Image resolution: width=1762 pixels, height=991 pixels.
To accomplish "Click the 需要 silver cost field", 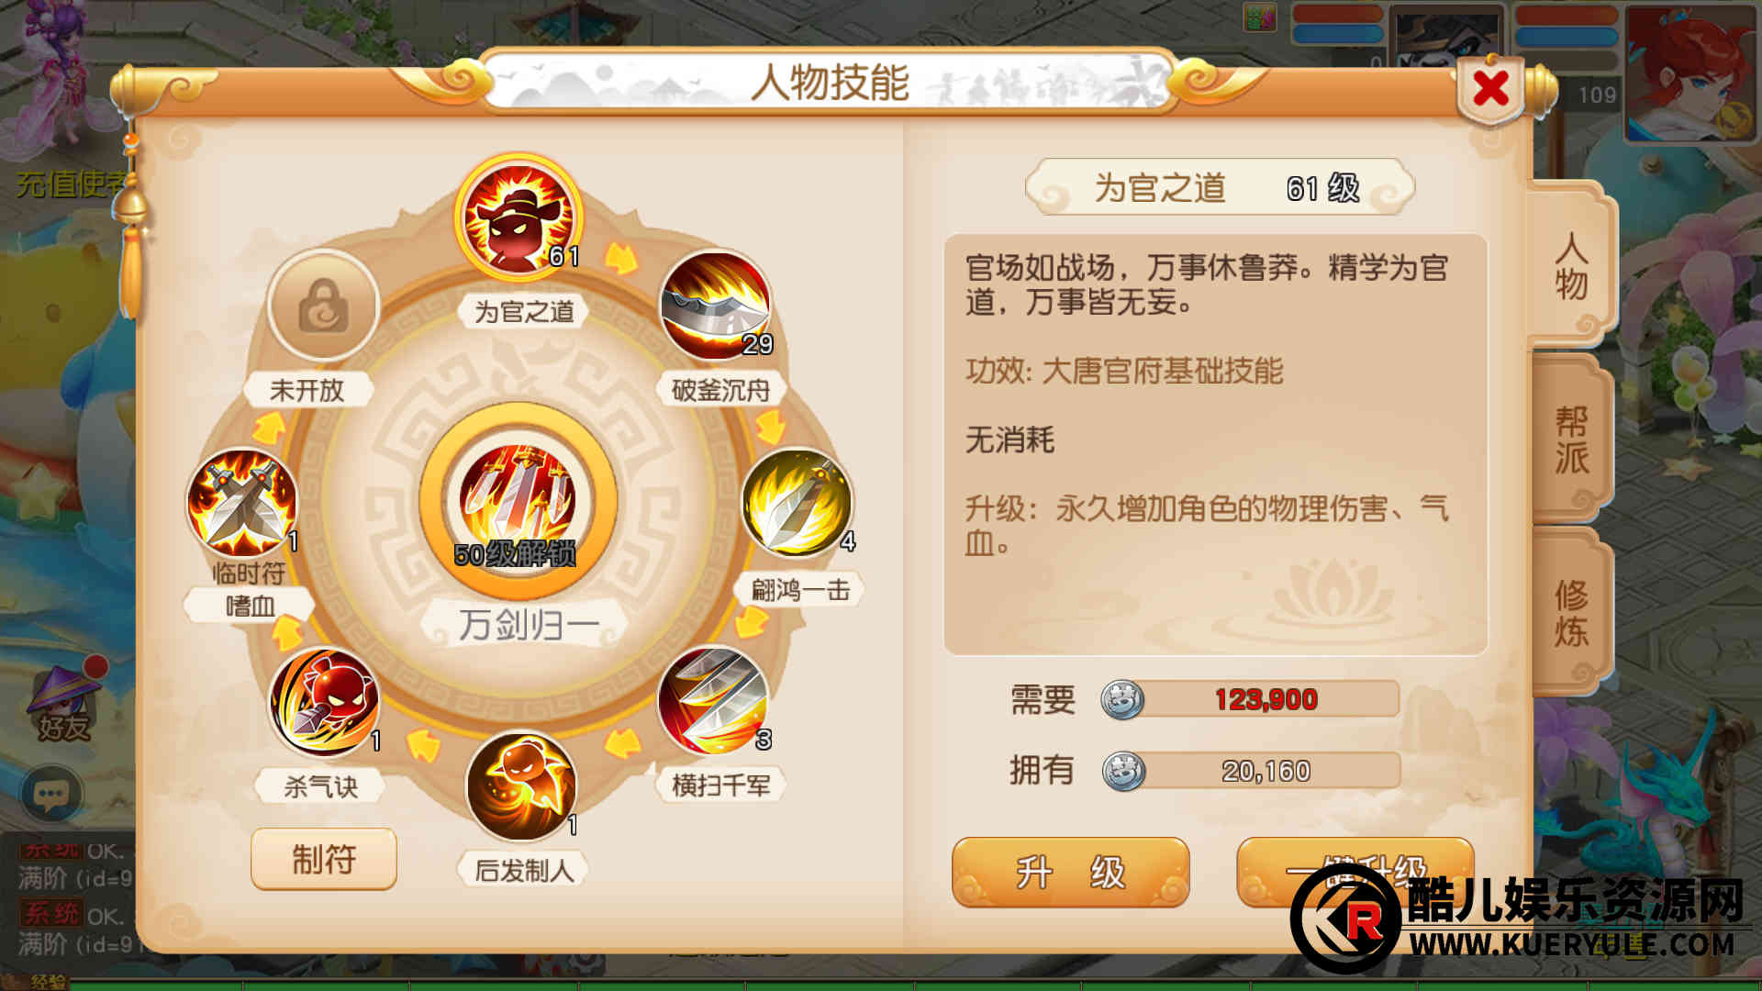I will tap(1251, 699).
